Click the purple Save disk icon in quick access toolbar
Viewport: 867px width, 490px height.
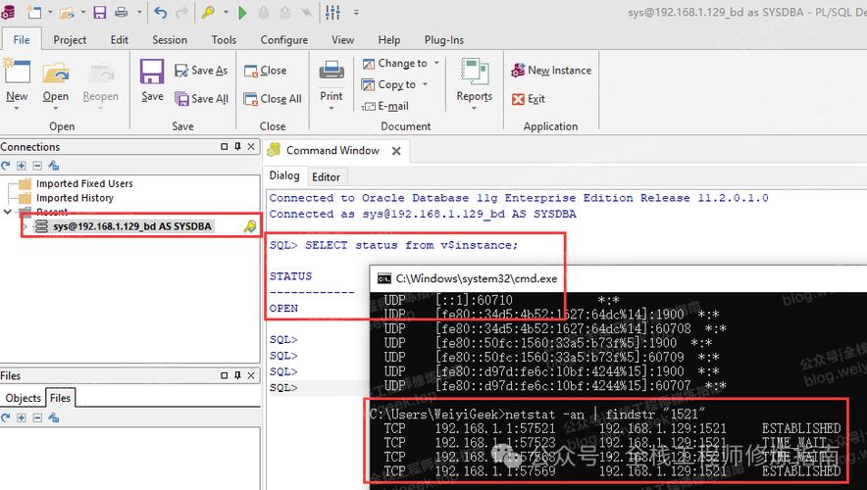(99, 12)
